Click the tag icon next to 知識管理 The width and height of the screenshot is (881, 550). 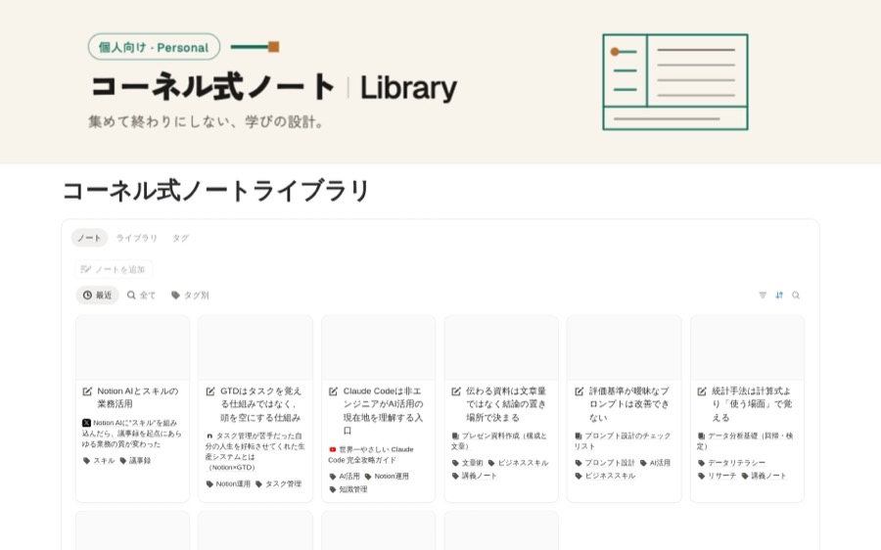coord(333,489)
